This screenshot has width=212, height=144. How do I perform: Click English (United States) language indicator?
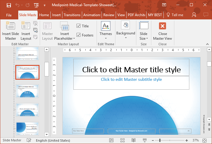point(53,140)
